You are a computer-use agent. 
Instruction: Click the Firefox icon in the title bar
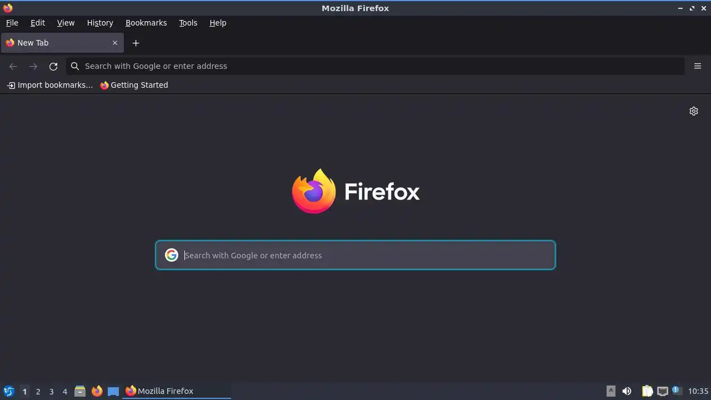8,8
